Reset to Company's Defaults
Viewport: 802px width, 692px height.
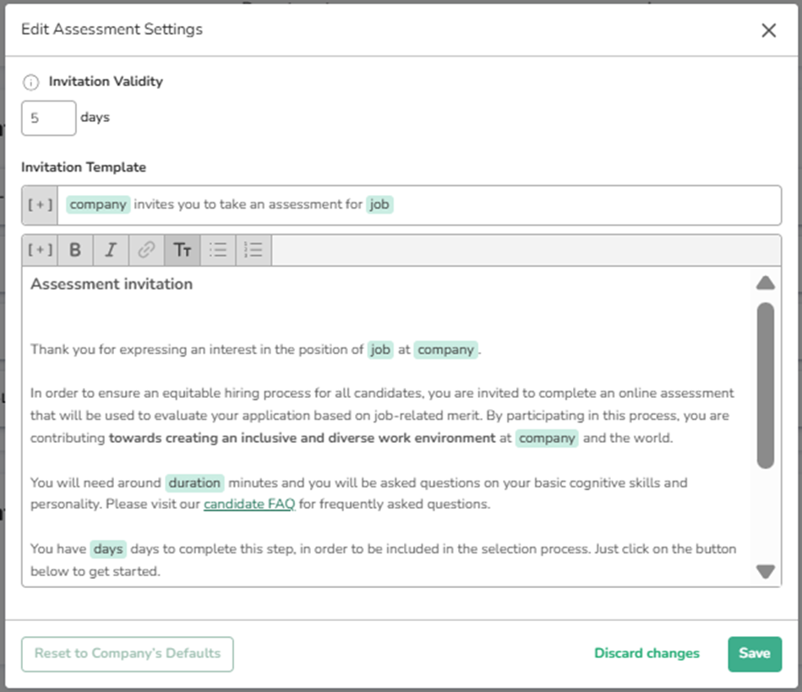point(127,654)
